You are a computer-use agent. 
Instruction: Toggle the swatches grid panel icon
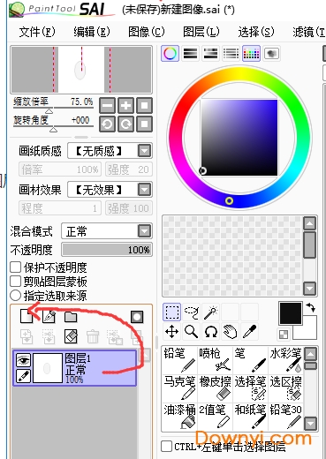coord(251,54)
